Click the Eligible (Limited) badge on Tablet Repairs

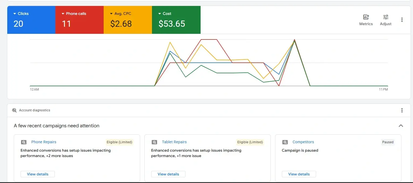(x=250, y=142)
